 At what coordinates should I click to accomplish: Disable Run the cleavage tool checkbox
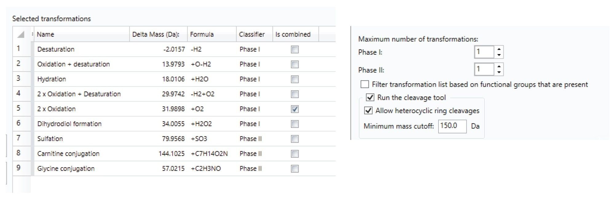point(370,98)
